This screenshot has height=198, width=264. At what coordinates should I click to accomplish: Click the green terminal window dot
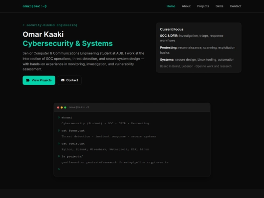point(65,108)
